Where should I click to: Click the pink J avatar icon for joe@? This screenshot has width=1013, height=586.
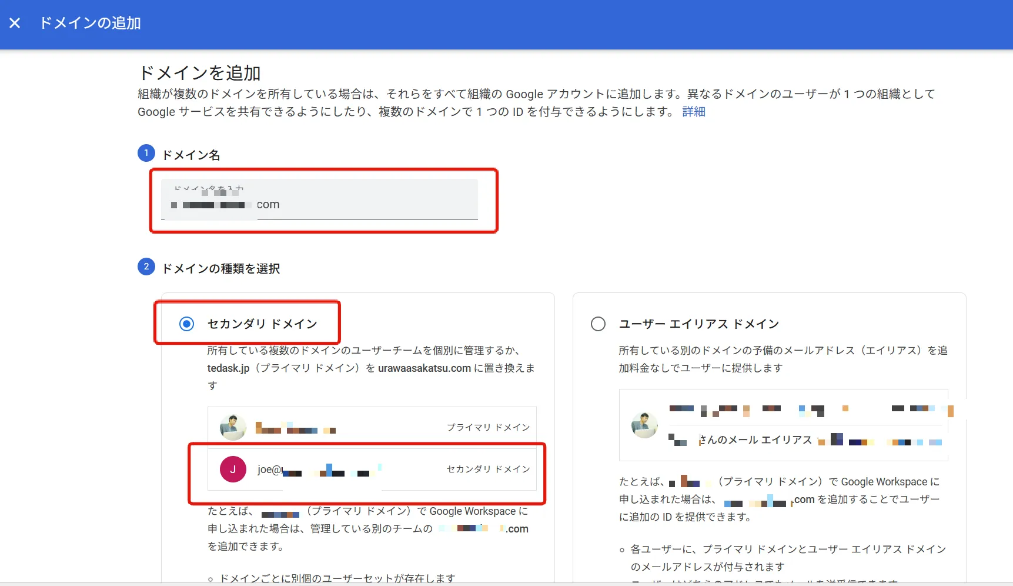(233, 469)
